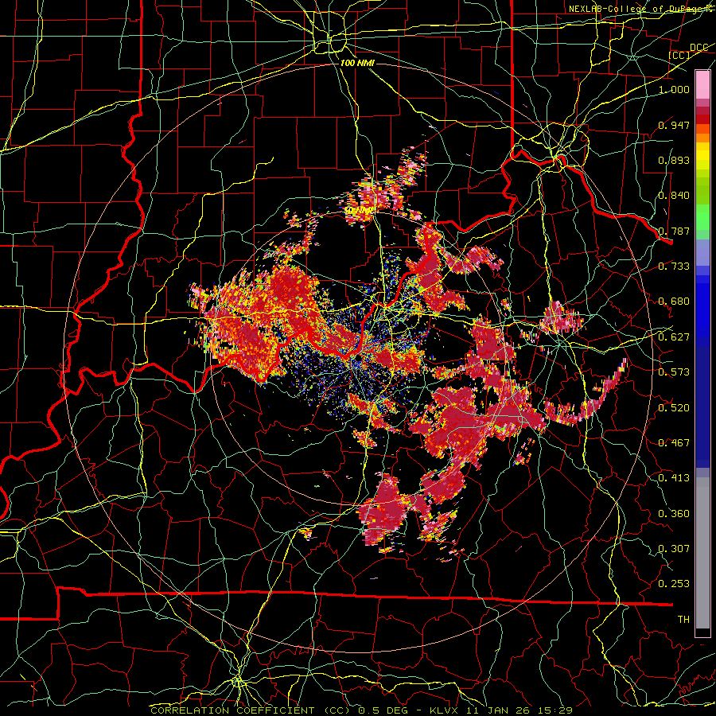
Task: Click the [CC] product label
Action: pyautogui.click(x=679, y=56)
